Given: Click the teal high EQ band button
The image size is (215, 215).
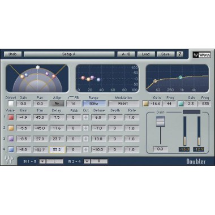Looking at the screenshot, I should click(x=180, y=104).
